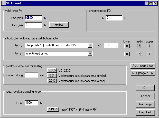Screen dimensions: 159x118
Task: Open Aux. Image n1, n2
Action: (143, 73)
